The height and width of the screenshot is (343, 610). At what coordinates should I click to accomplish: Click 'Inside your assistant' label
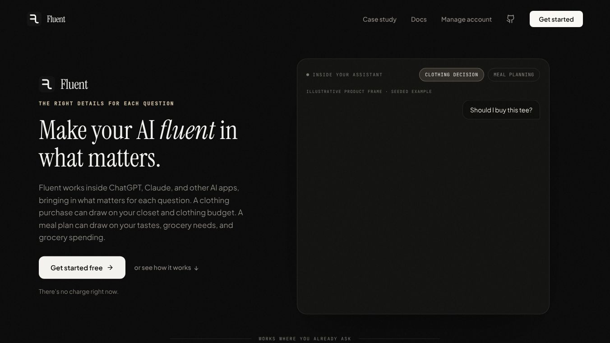coord(347,74)
